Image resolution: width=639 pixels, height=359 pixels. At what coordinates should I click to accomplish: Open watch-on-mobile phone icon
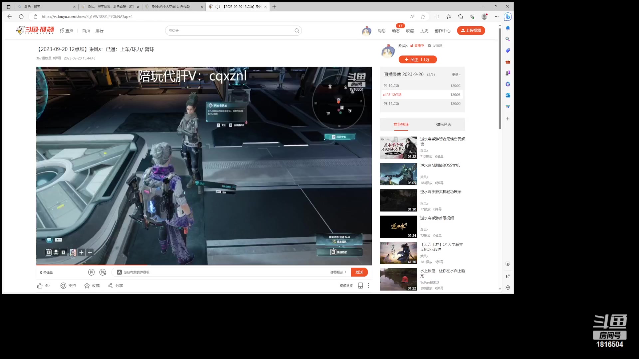(360, 286)
